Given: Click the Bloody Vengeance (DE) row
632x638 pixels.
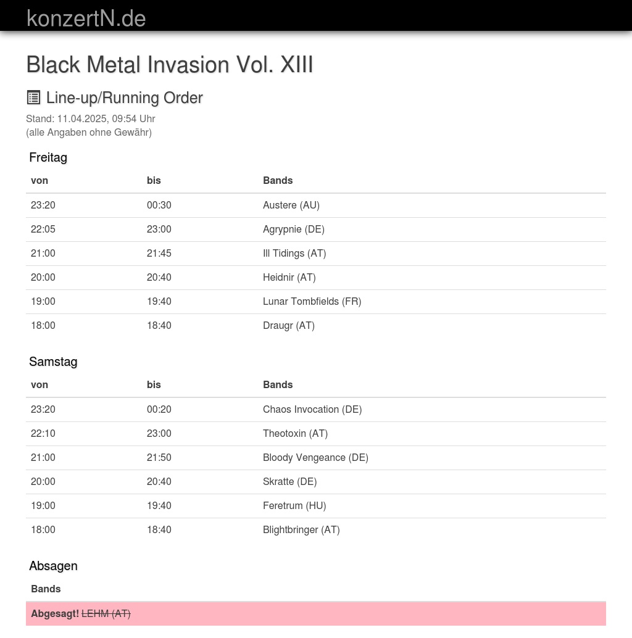Looking at the screenshot, I should (315, 458).
